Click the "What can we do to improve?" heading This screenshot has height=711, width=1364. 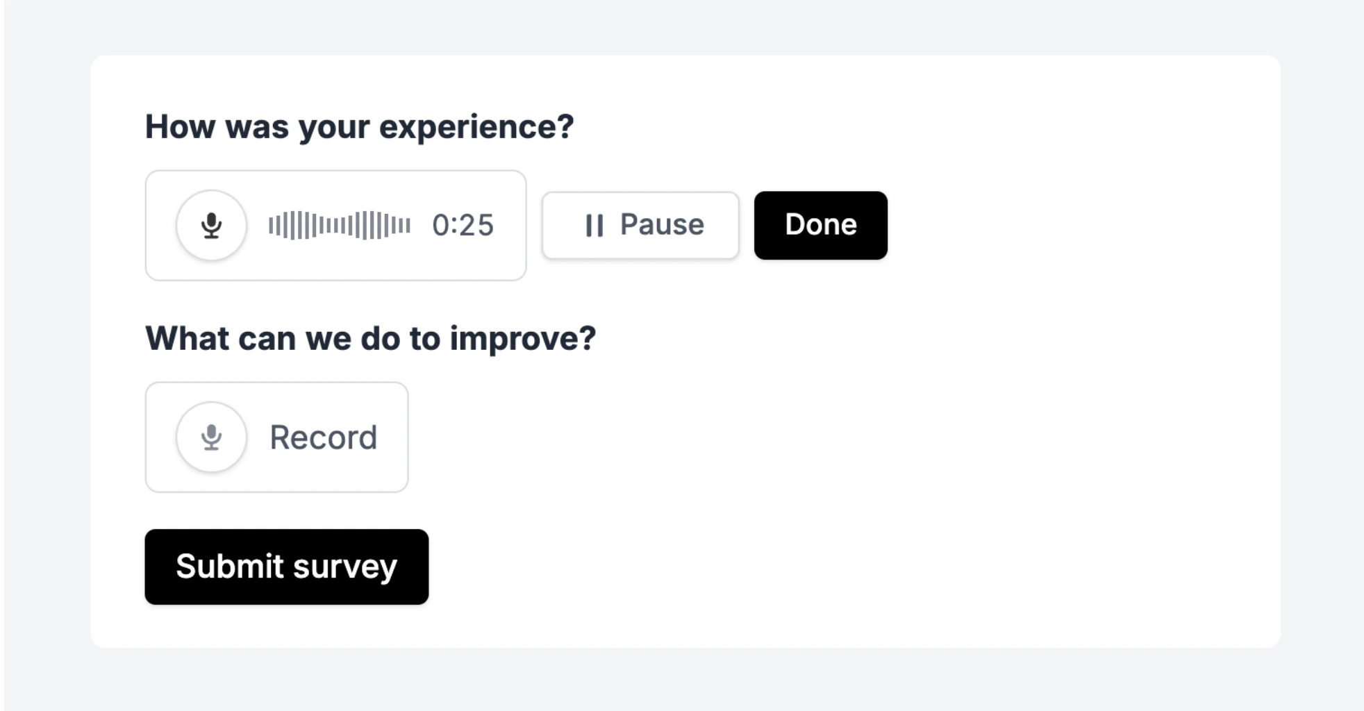coord(370,339)
